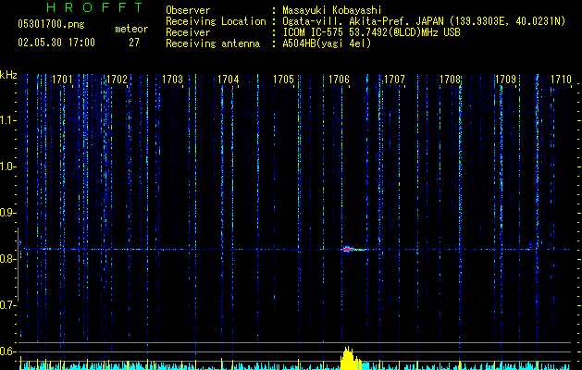582x370 pixels.
Task: Click the 0.6 kHz frequency axis label
Action: 7,351
